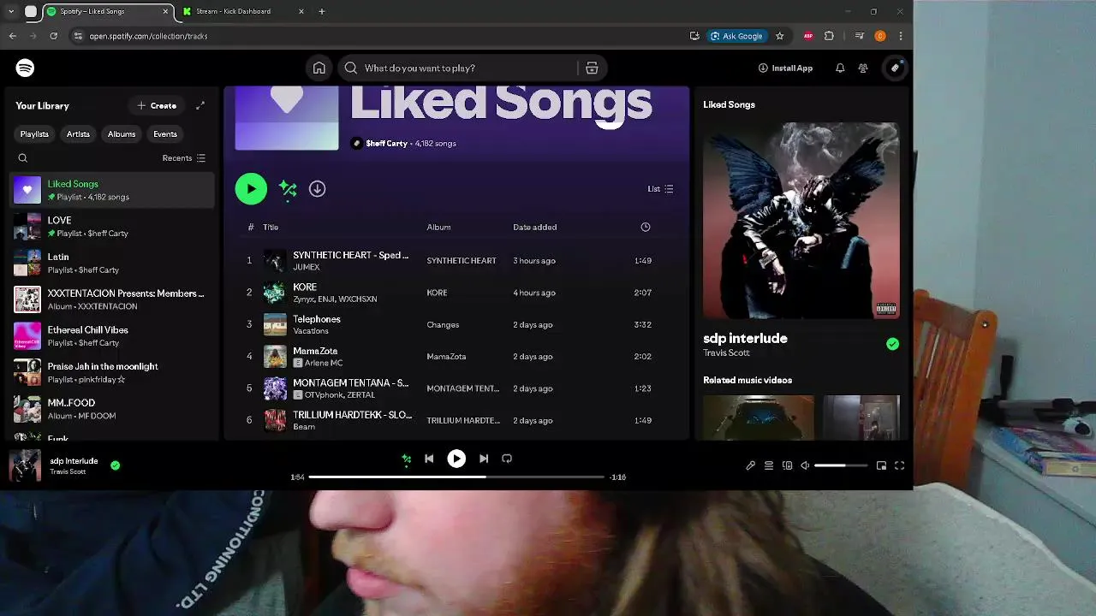Sort by duration clock icon

pos(646,228)
